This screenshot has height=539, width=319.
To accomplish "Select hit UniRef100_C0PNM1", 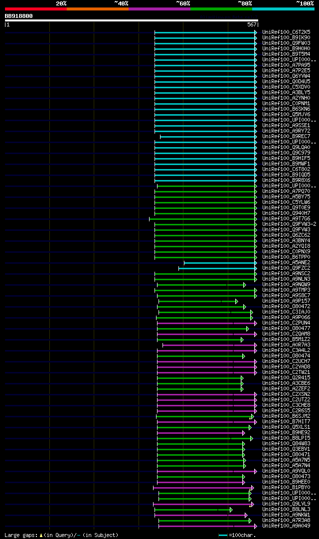I will (286, 104).
